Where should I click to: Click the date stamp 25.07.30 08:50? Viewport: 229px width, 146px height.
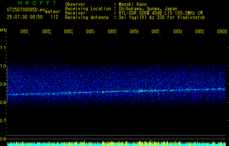25,17
